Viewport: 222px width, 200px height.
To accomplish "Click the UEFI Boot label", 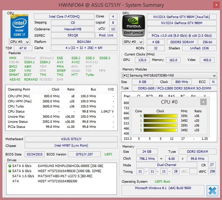I will pyautogui.click(x=162, y=182).
